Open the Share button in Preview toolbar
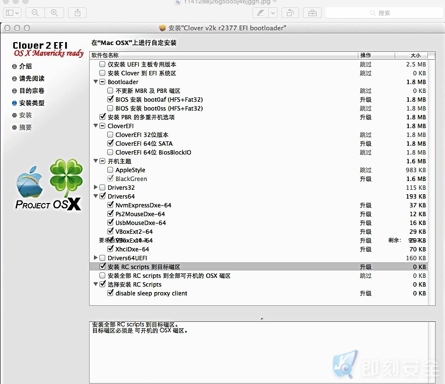The width and height of the screenshot is (445, 384). click(77, 13)
